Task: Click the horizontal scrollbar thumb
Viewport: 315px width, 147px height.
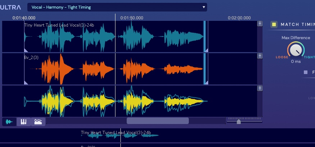Action: 157,121
